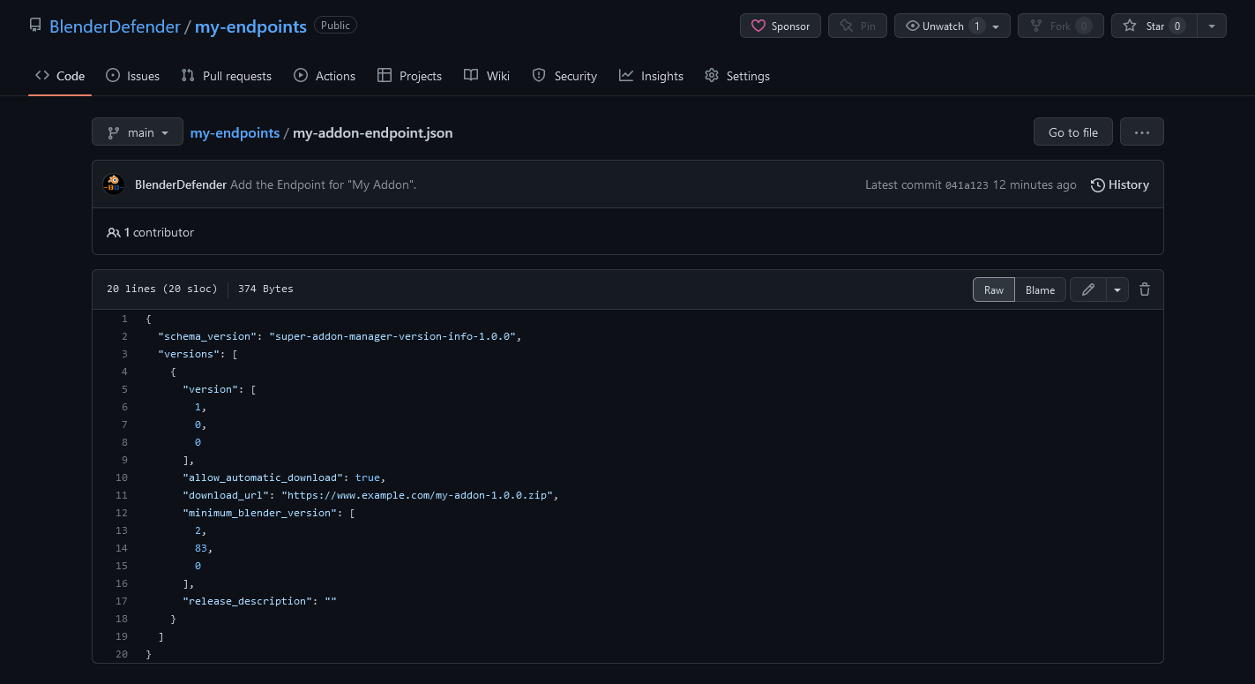
Task: Click the '374 Bytes' file size text
Action: tap(265, 289)
